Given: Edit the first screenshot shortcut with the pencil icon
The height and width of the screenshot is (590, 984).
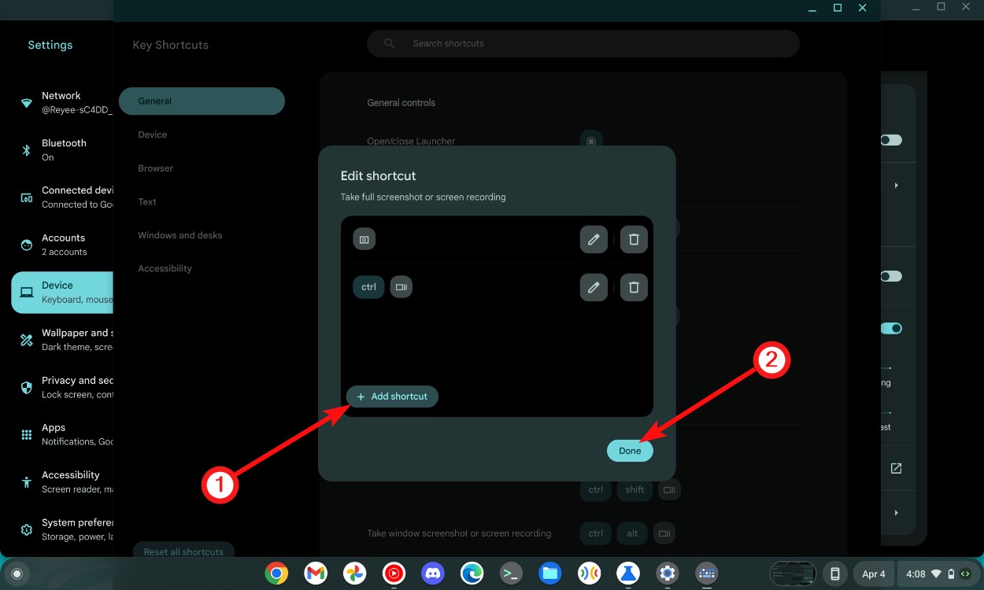Looking at the screenshot, I should pyautogui.click(x=594, y=239).
